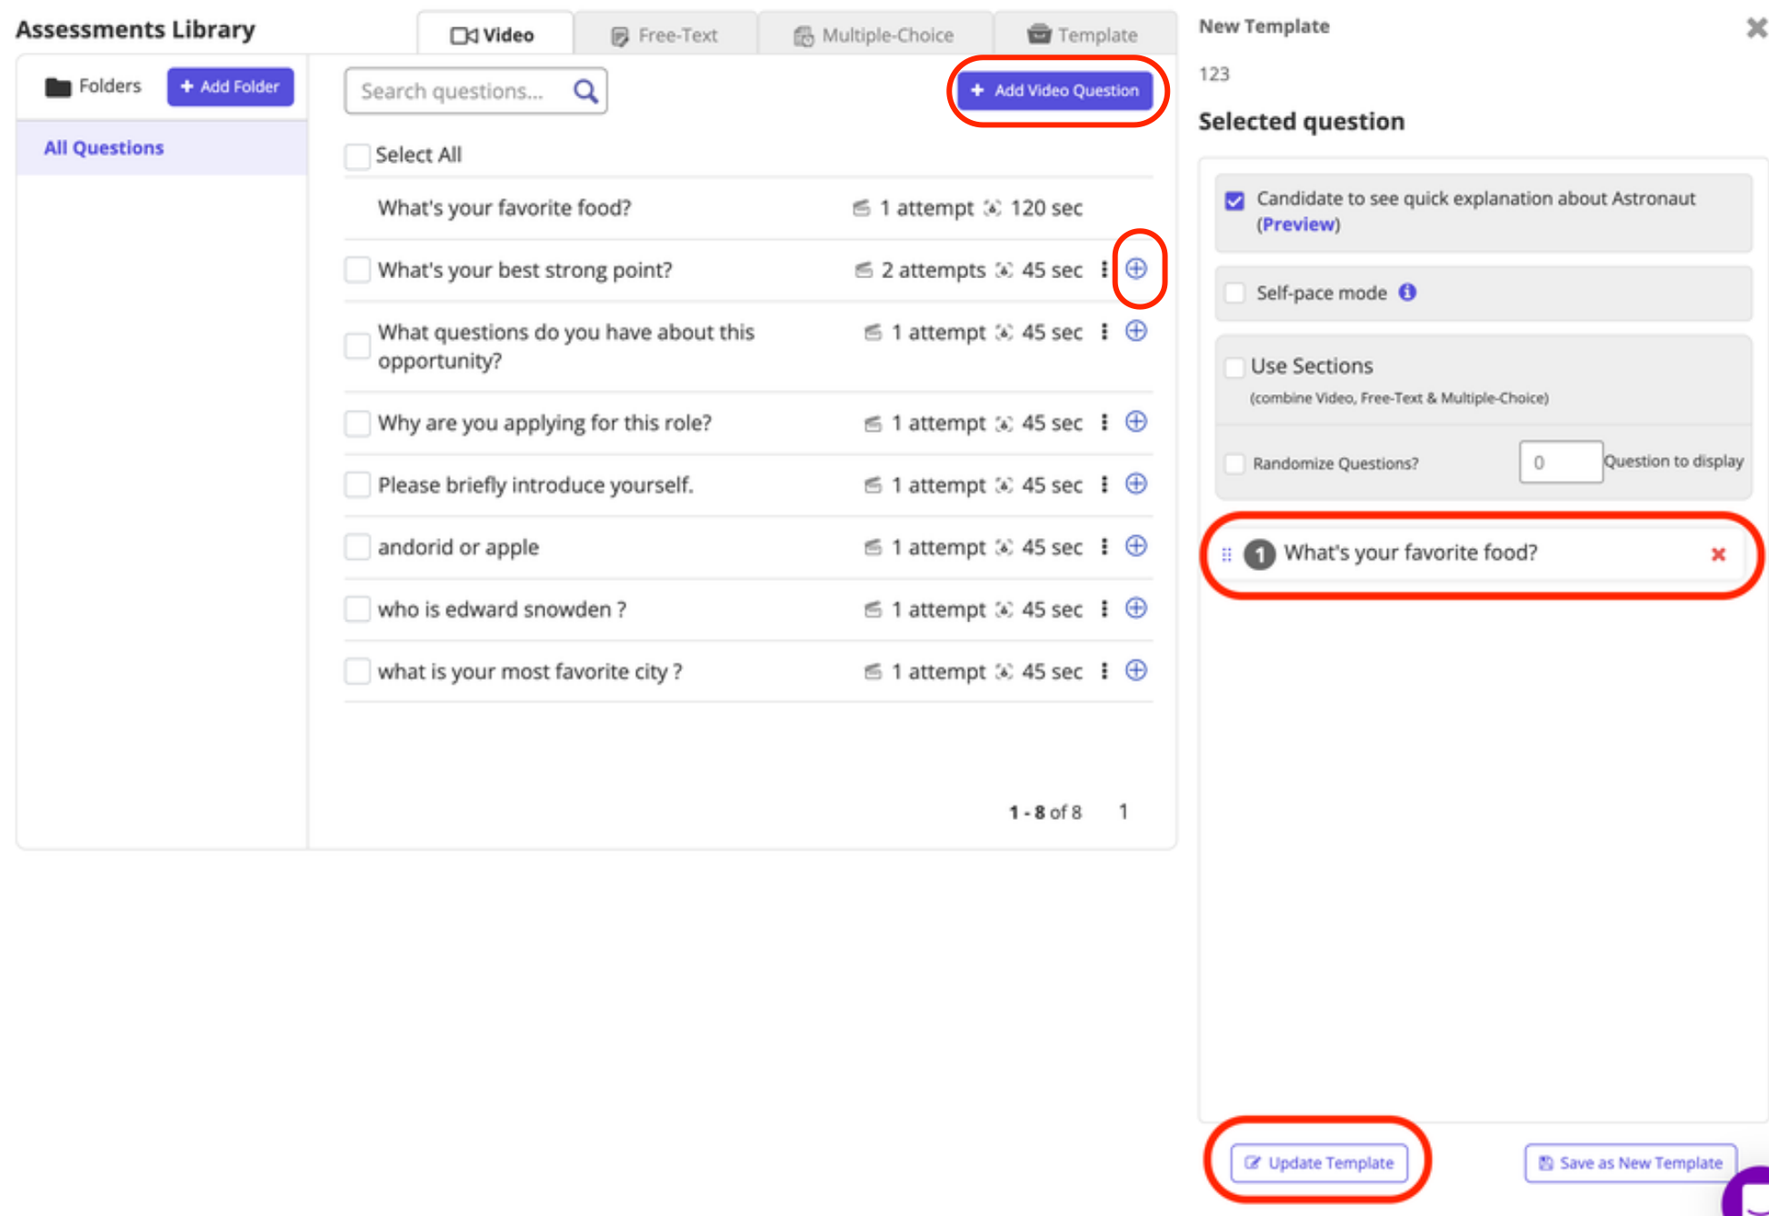Open three-dot menu for 'who is edward snowden ?'
1769x1216 pixels.
pos(1104,608)
